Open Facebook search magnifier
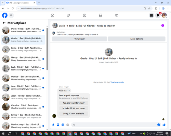Image resolution: width=171 pixels, height=136 pixels. coord(11,15)
